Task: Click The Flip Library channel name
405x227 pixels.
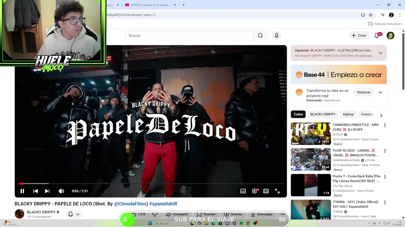Action: 343,186
